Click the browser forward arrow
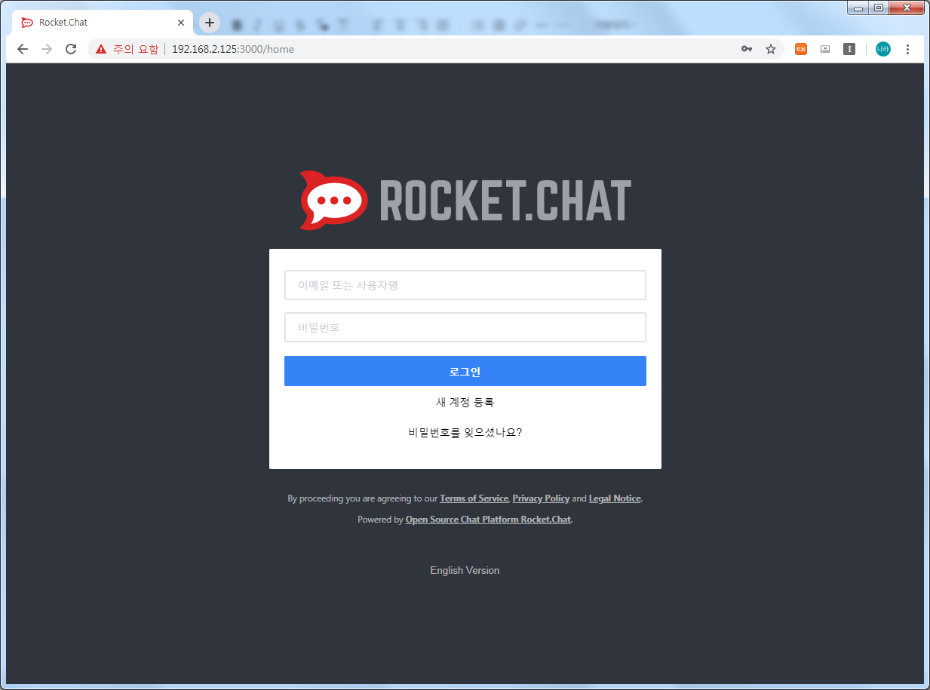This screenshot has height=690, width=930. (x=47, y=49)
